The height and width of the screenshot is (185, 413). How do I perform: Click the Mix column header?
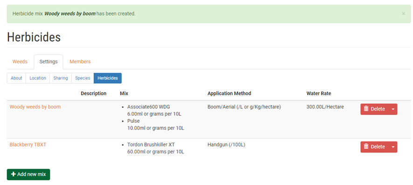point(124,93)
